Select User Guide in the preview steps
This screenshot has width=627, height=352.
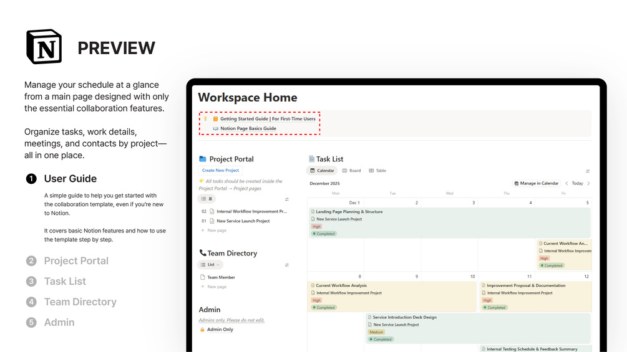tap(70, 178)
